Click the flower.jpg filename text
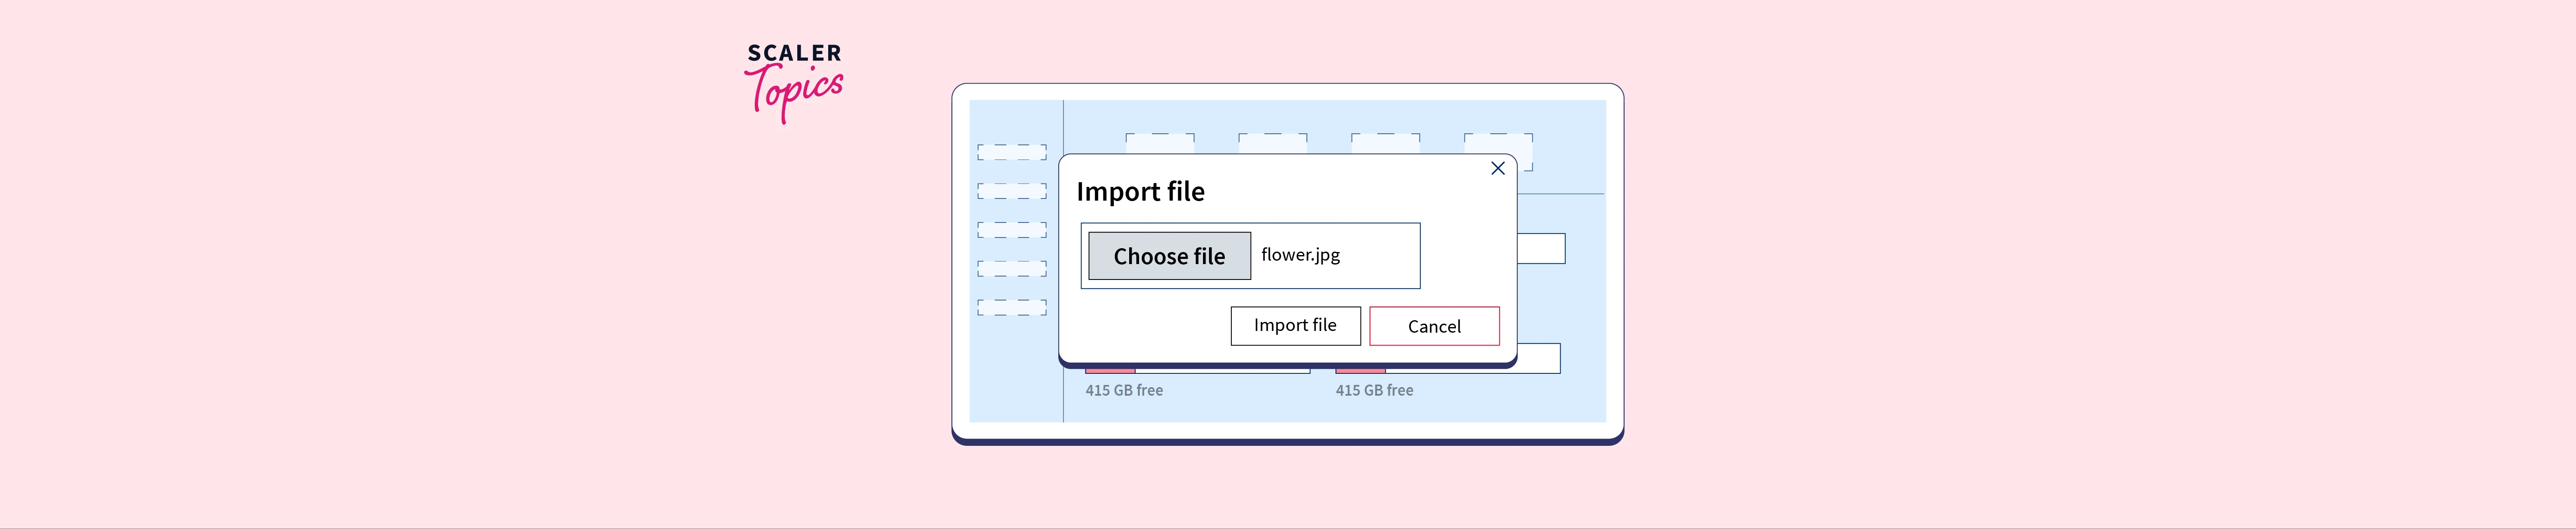 tap(1300, 255)
